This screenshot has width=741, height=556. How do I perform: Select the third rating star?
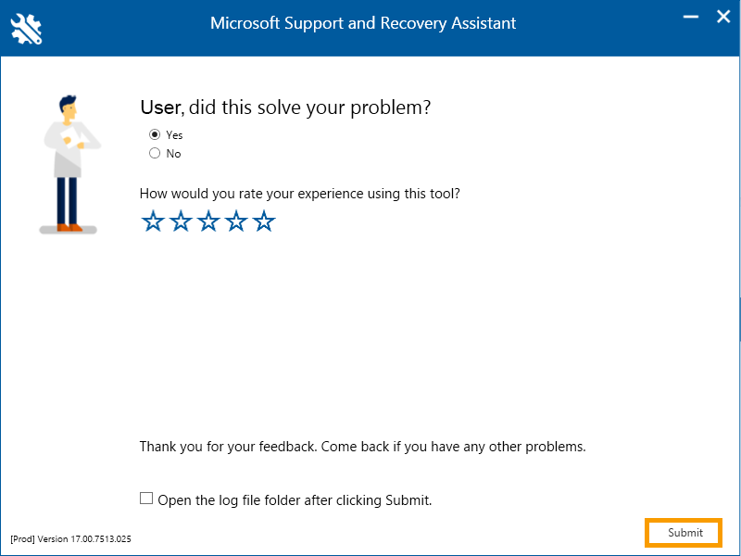pyautogui.click(x=208, y=221)
